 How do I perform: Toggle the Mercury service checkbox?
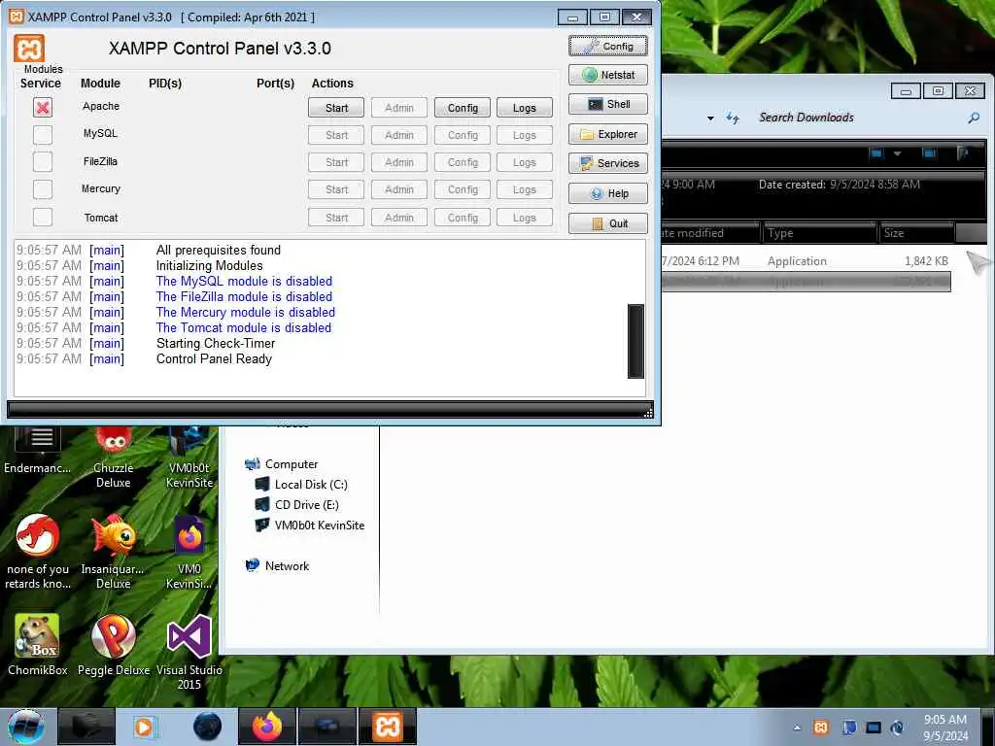(x=43, y=189)
